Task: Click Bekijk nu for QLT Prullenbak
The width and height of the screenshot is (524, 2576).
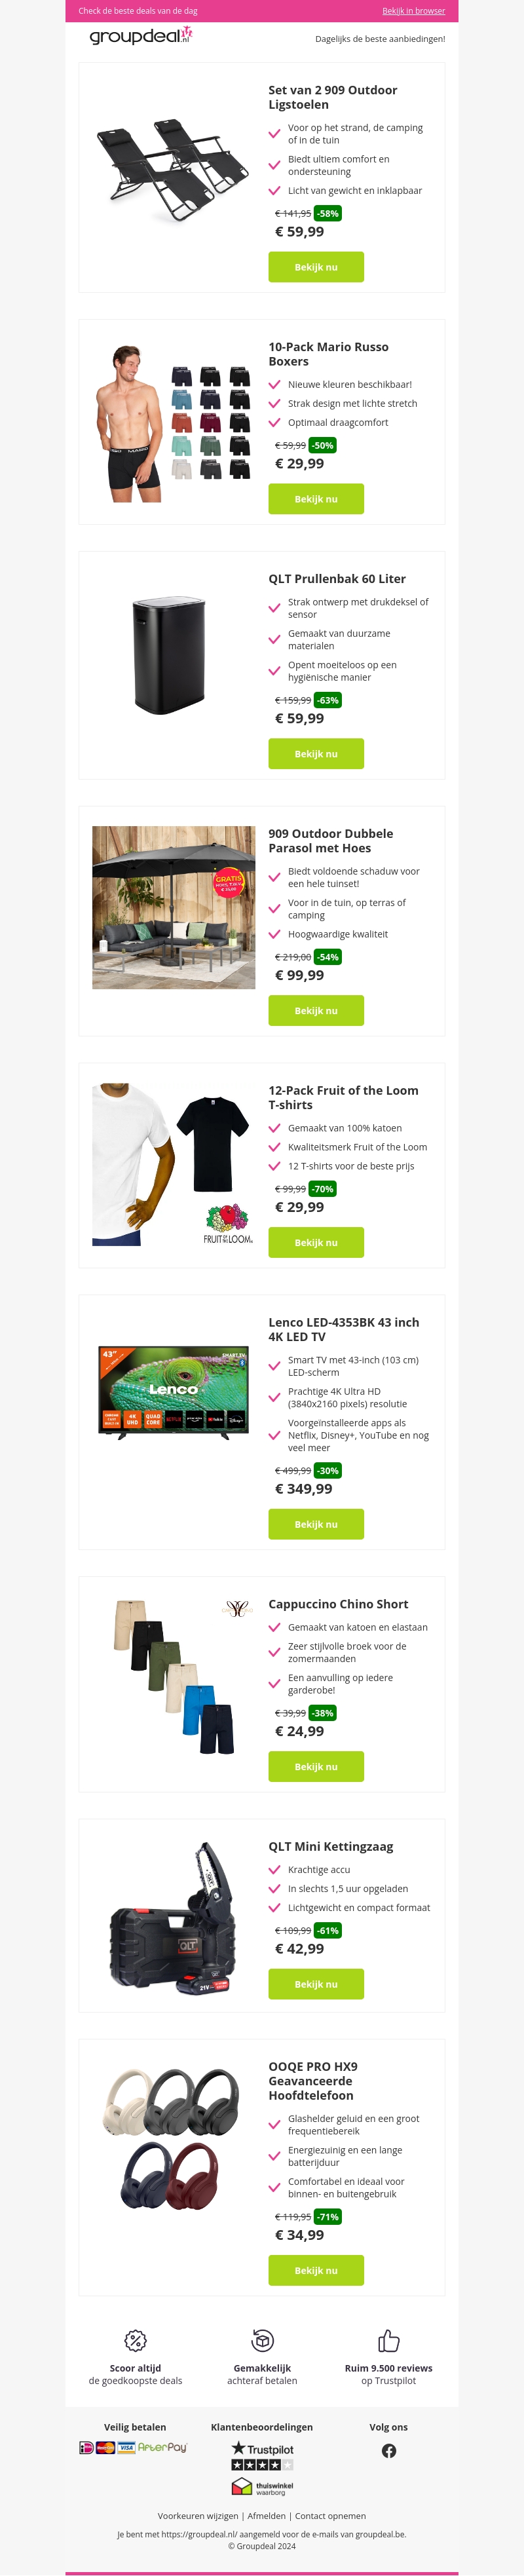Action: tap(316, 754)
